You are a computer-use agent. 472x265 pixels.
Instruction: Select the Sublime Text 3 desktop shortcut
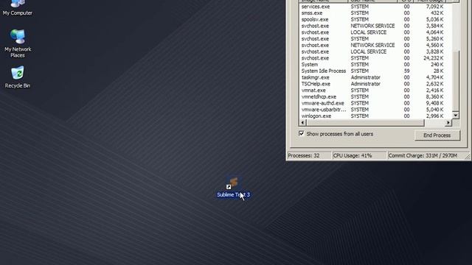[x=233, y=188]
